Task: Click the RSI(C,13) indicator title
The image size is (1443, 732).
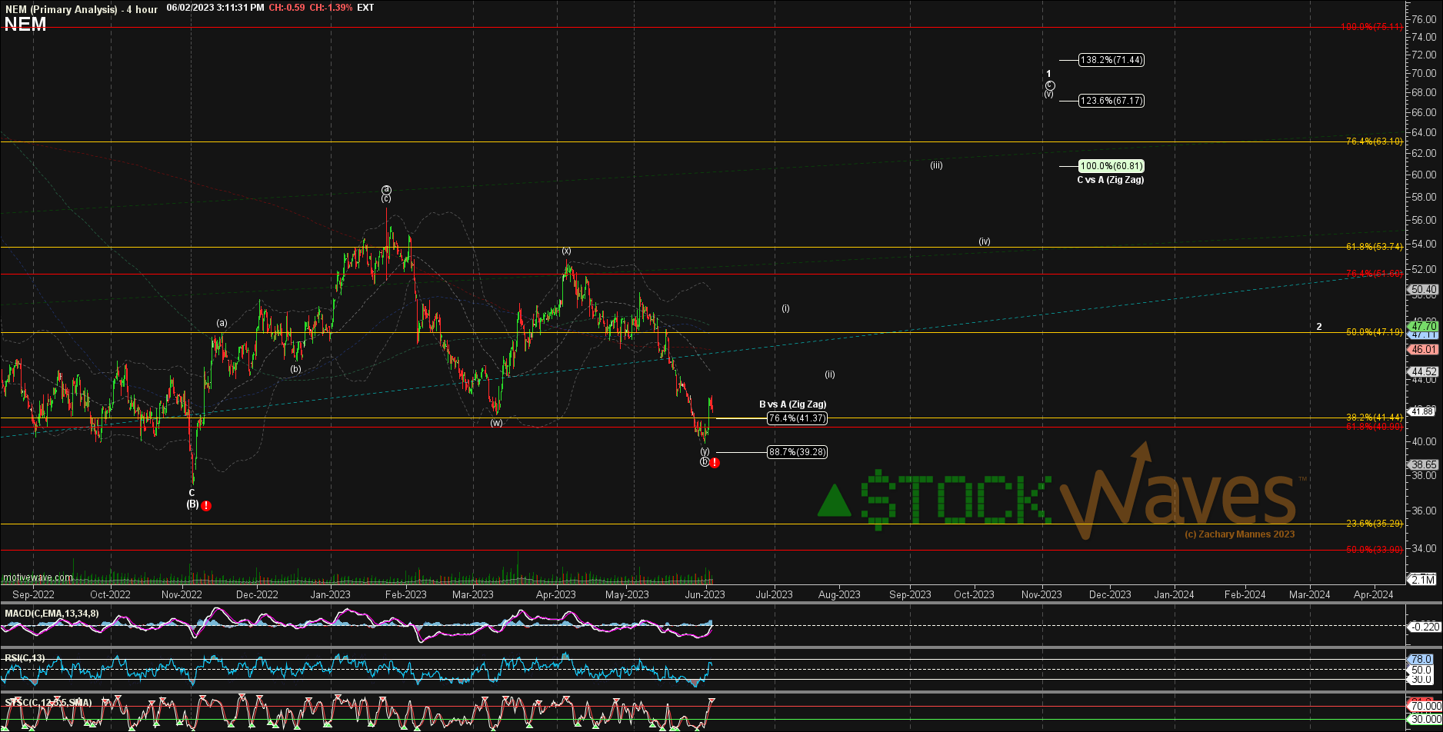Action: pos(25,658)
